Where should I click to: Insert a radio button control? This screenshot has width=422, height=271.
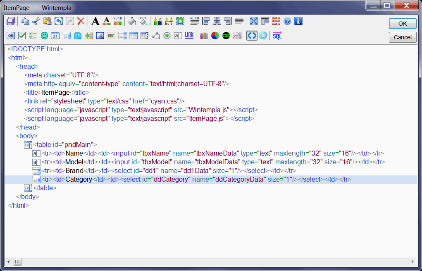tap(167, 36)
